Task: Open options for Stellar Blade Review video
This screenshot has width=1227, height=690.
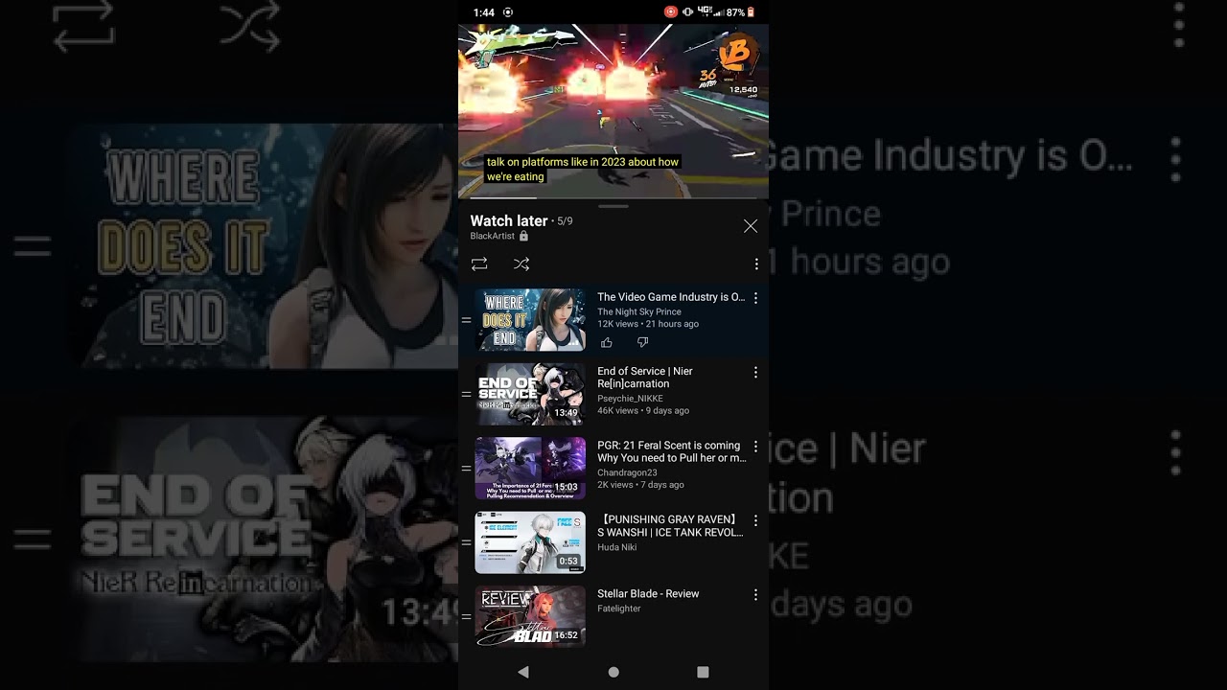Action: [755, 595]
